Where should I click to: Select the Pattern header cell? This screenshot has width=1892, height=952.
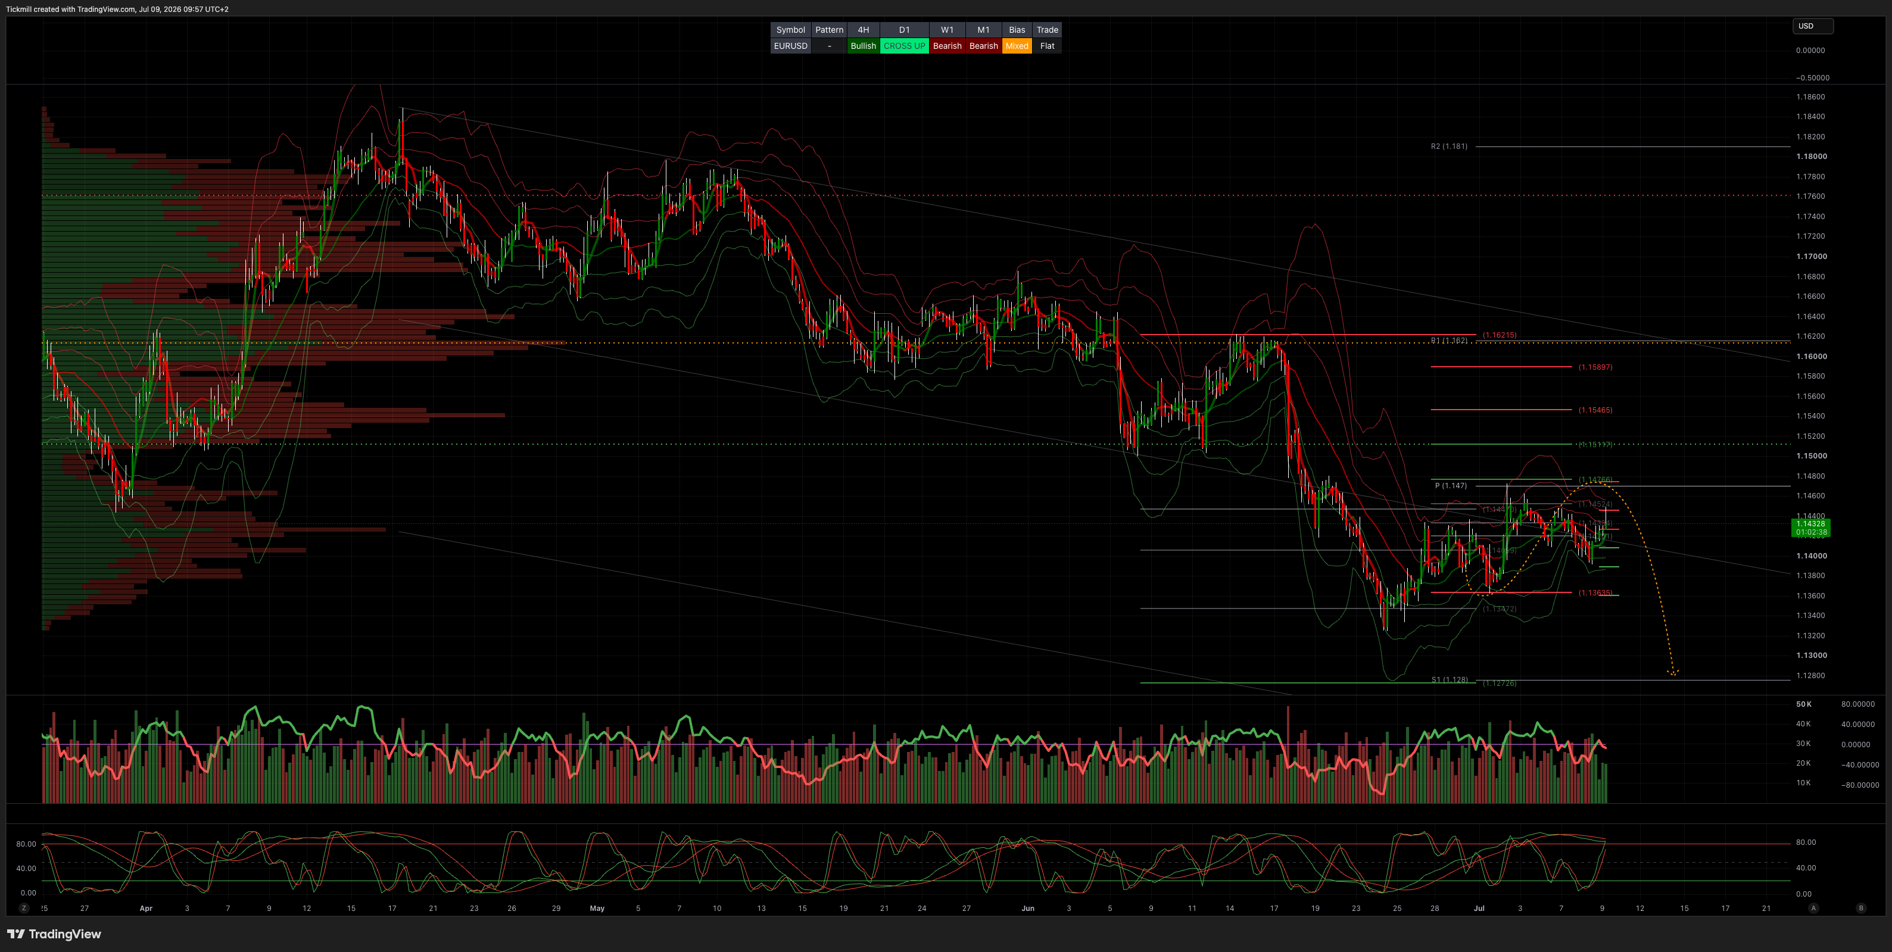829,30
